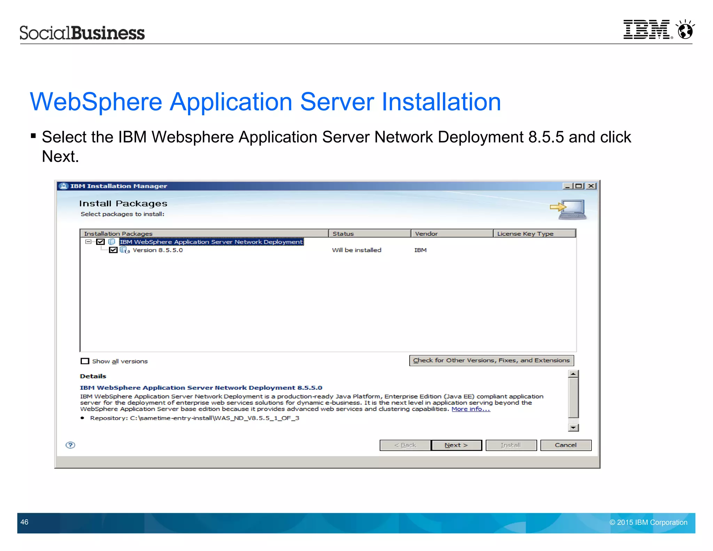
Task: Click the Vendor column header
Action: (452, 233)
